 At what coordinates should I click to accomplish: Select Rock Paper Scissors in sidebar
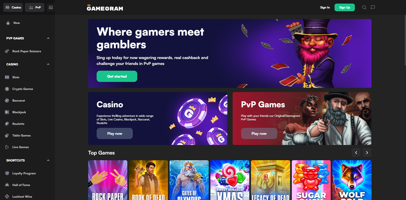coord(27,51)
